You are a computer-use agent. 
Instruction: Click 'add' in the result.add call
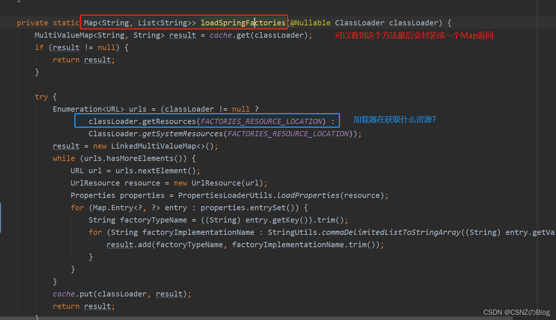click(145, 245)
